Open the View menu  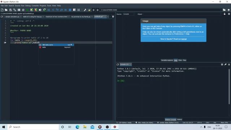(54, 6)
